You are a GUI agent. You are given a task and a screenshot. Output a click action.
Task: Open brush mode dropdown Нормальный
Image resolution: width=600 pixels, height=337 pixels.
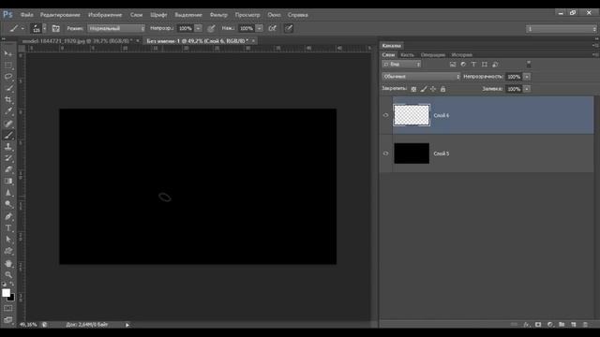tap(116, 28)
